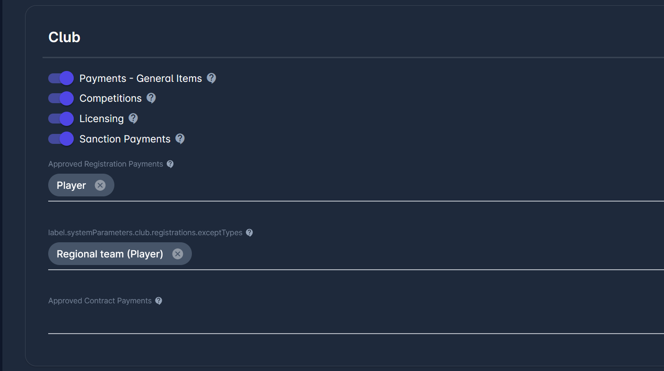Click the Club section heading
The height and width of the screenshot is (371, 664).
pos(64,37)
